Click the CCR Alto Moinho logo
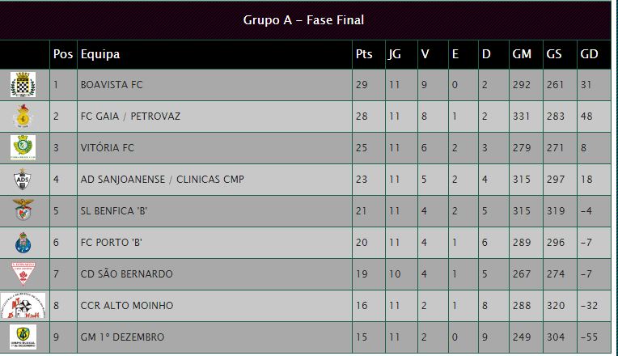618x356 pixels. (x=23, y=306)
